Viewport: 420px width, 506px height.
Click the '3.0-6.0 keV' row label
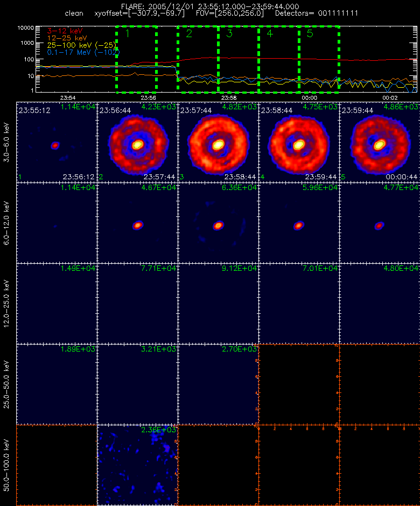click(7, 142)
